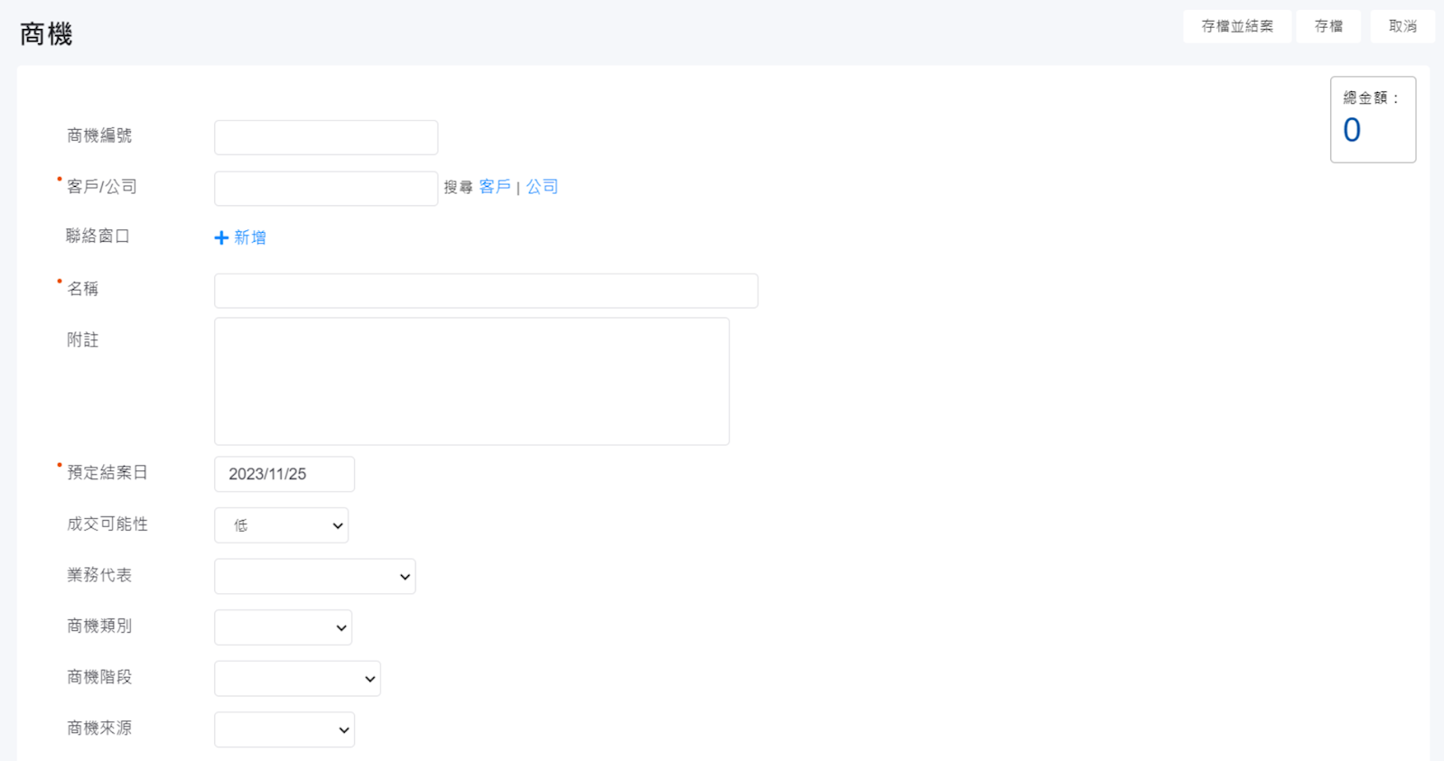Click the 總金額 total amount box
The width and height of the screenshot is (1444, 761).
(1372, 120)
